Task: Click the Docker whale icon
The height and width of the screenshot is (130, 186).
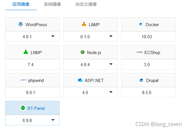Action: pos(141,24)
